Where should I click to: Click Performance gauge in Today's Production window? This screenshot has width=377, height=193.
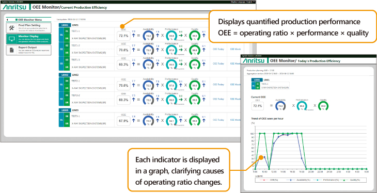click(x=302, y=106)
